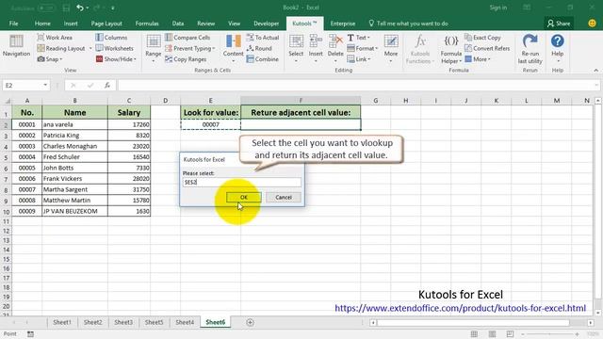Launch Copy Ranges
This screenshot has height=339, width=603.
pos(186,59)
